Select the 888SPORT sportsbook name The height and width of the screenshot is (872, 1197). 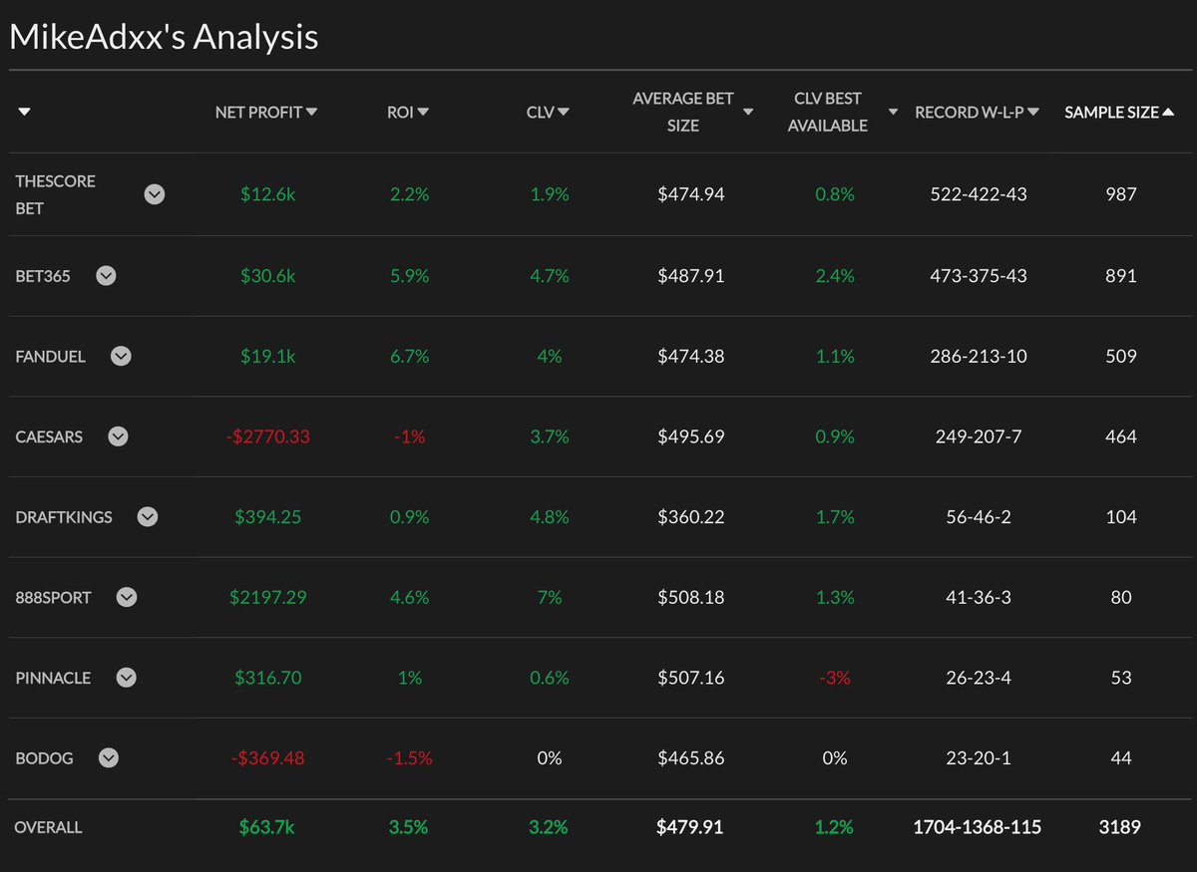click(53, 598)
